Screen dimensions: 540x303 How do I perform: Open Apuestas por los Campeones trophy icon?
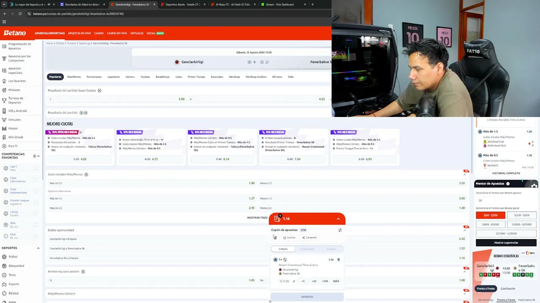pos(4,58)
